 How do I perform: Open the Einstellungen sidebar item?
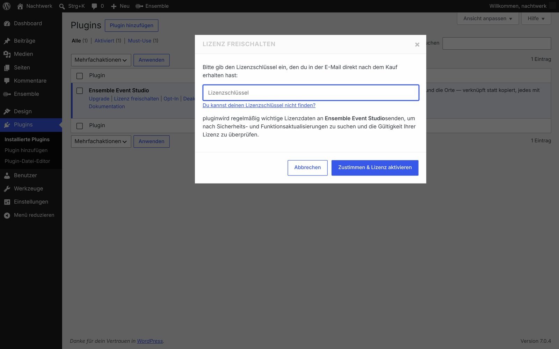[x=31, y=202]
